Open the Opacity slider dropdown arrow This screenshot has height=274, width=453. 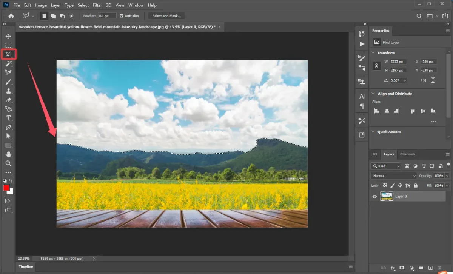[447, 175]
